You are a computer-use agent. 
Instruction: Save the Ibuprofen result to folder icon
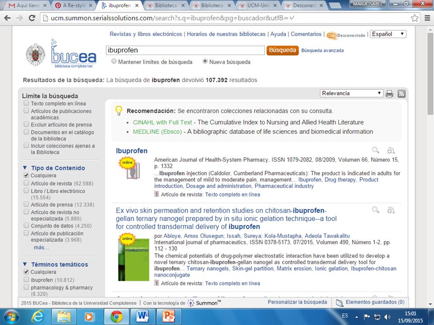point(391,150)
